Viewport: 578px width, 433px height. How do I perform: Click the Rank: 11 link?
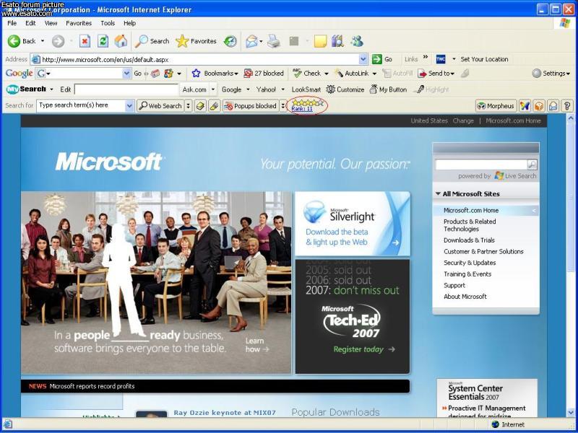[302, 109]
